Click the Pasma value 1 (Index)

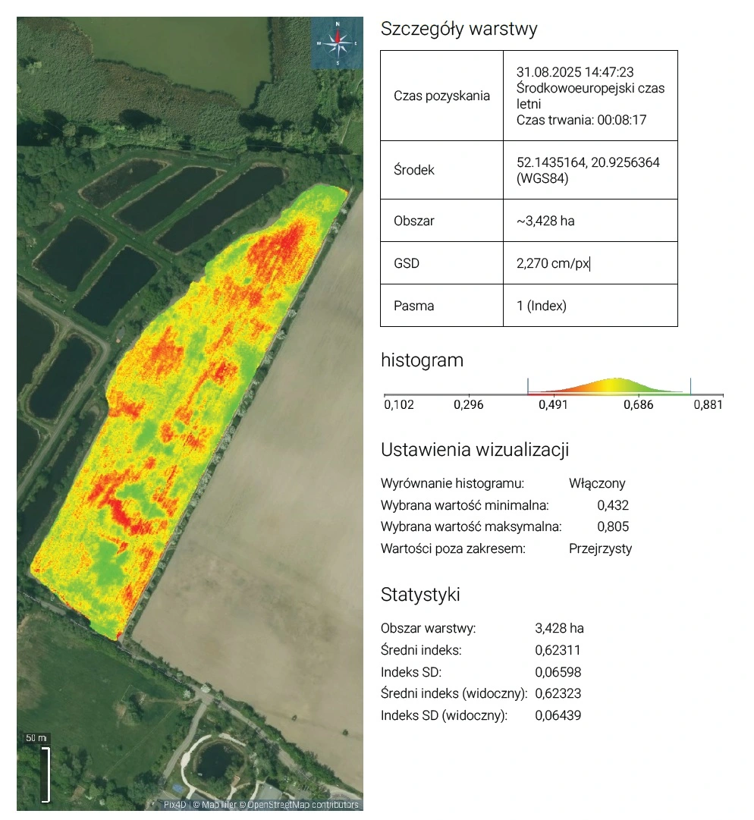click(541, 306)
